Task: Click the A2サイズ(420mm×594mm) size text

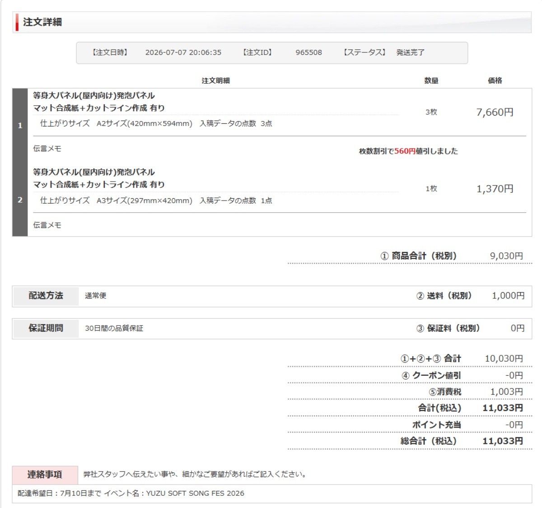Action: [x=145, y=123]
